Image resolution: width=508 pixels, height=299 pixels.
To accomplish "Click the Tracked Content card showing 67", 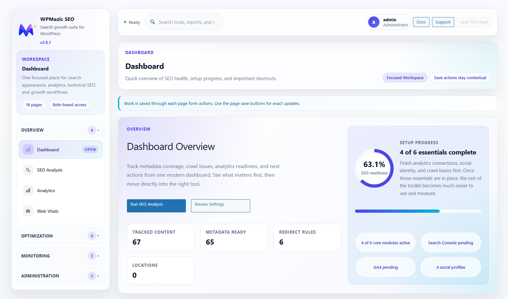I will click(161, 238).
